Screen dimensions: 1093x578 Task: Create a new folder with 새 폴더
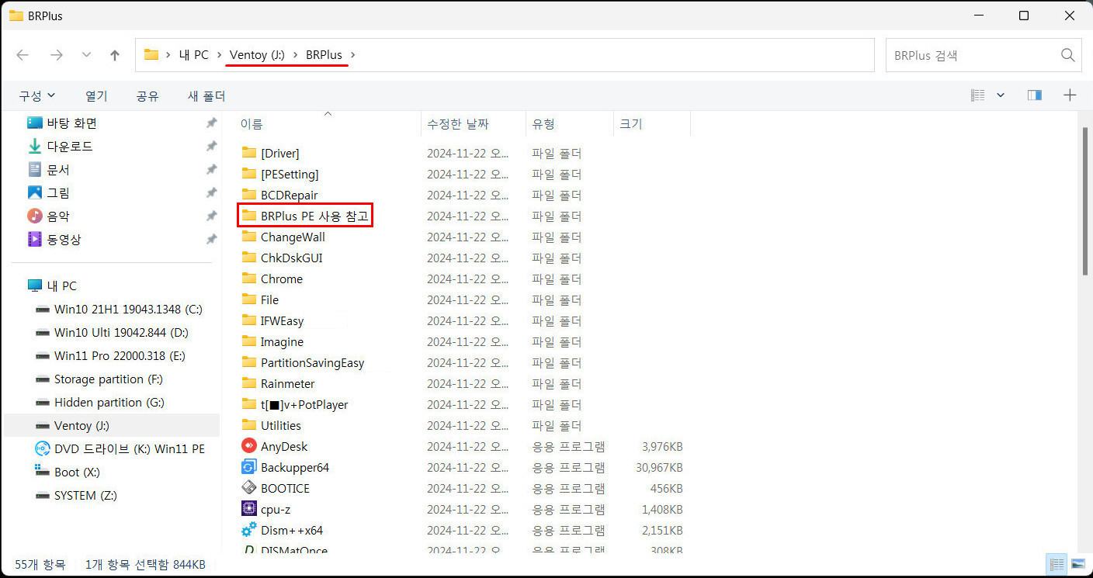[x=206, y=96]
